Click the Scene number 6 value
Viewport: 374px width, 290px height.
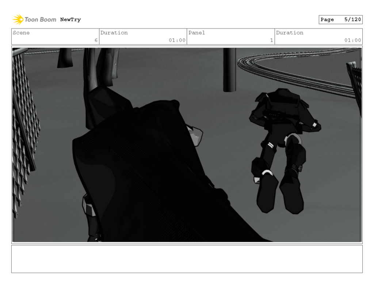click(x=96, y=41)
